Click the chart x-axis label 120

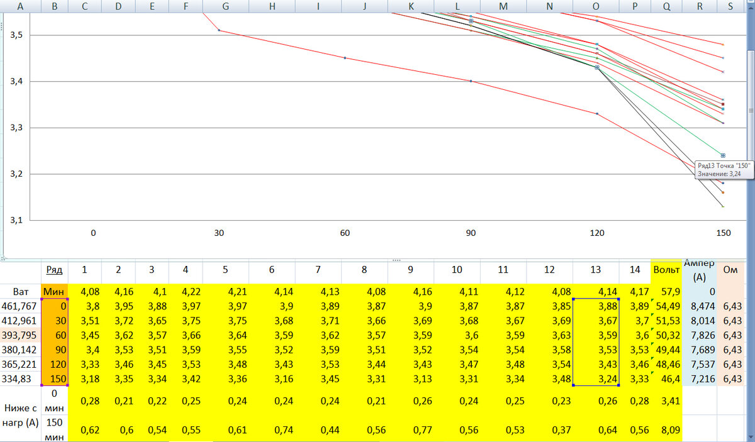[596, 233]
